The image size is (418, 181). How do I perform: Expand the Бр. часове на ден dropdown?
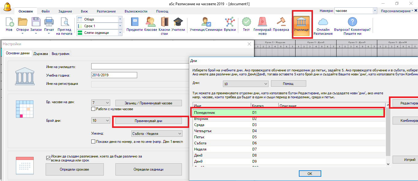107,103
